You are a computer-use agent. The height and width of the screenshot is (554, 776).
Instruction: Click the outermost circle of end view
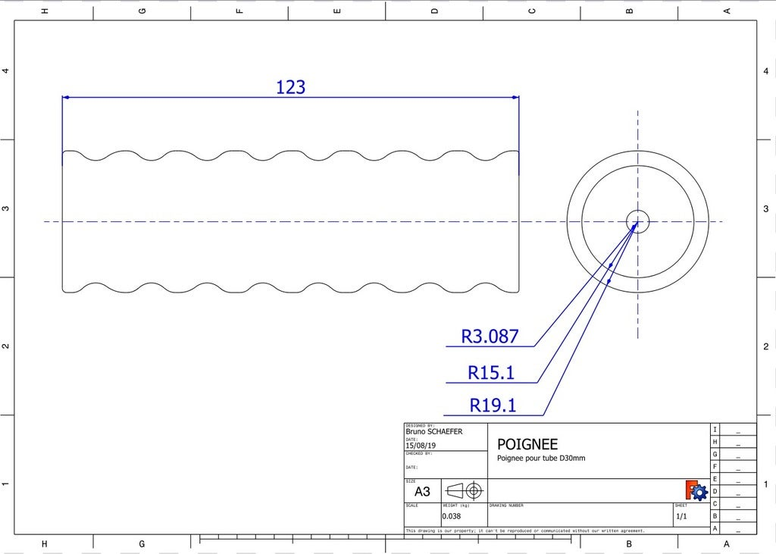coord(567,221)
